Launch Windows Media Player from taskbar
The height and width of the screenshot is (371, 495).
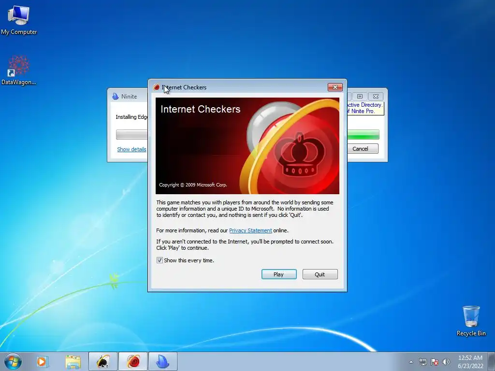[x=42, y=361]
